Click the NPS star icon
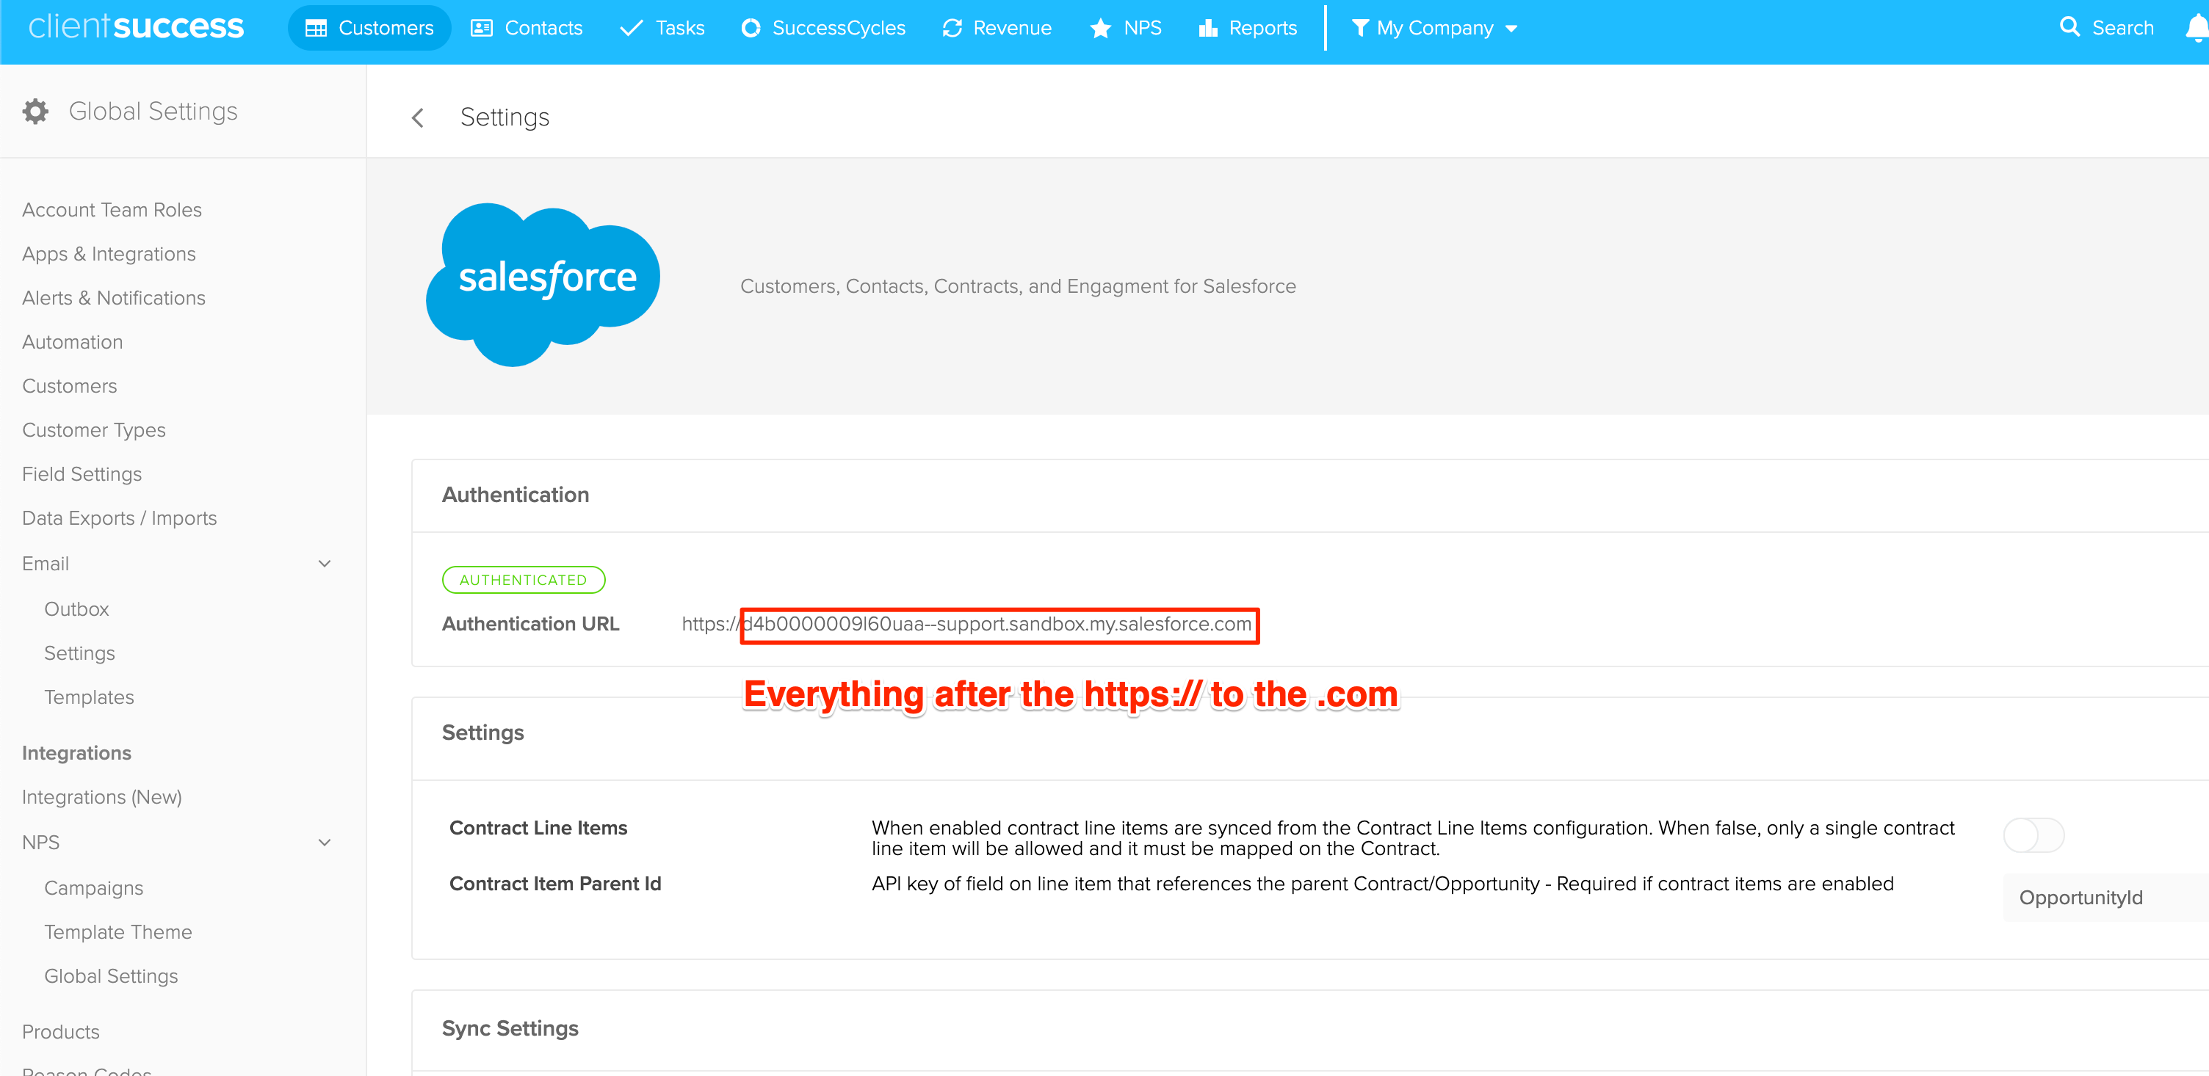Screen dimensions: 2209x1076 coord(1100,29)
